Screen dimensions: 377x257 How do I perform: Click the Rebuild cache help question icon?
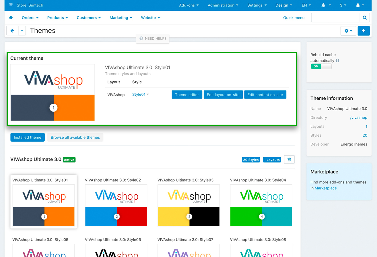337,61
